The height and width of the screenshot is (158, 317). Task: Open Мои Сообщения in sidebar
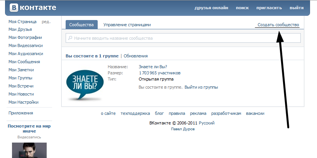coord(24,62)
